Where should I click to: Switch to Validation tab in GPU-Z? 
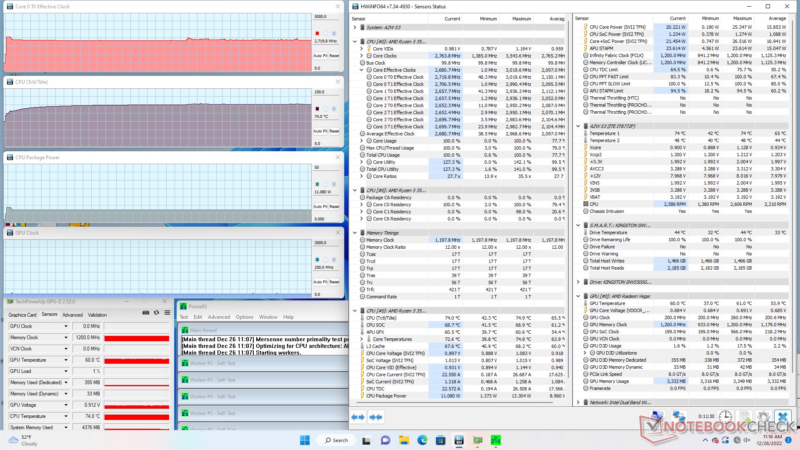pos(97,315)
